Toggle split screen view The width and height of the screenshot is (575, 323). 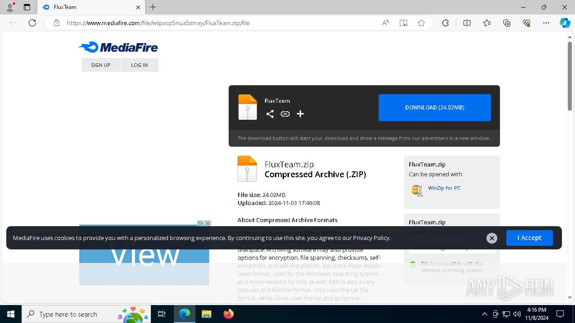click(467, 23)
